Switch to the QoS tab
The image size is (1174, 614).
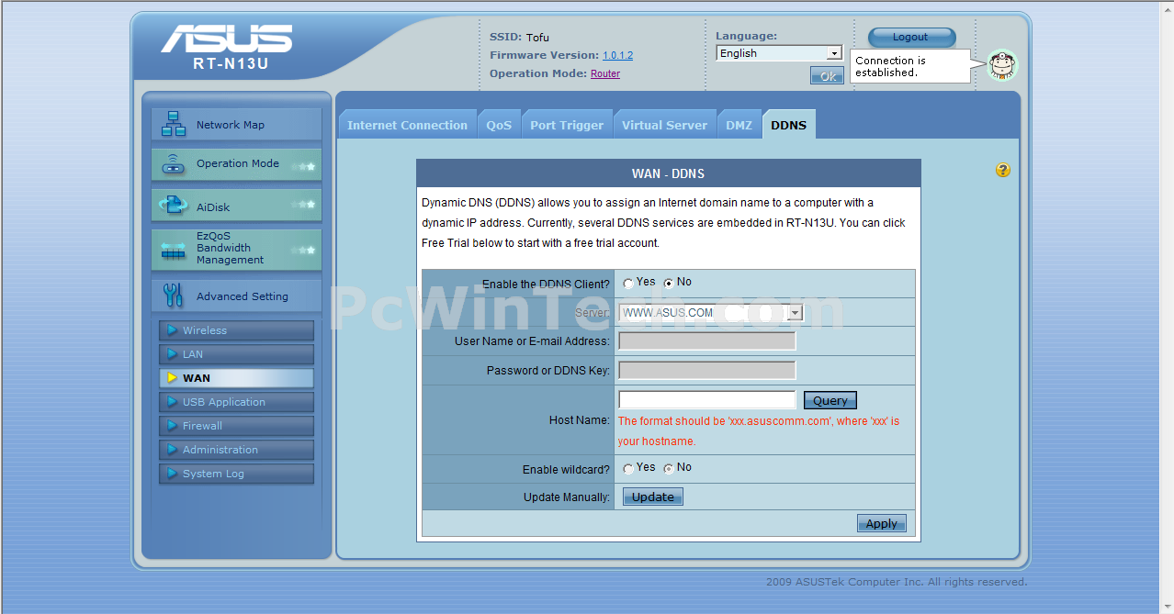point(499,125)
